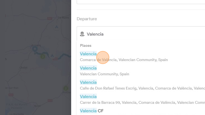This screenshot has width=205, height=115.
Task: Pick the Valencia CF suggestion
Action: (92, 111)
